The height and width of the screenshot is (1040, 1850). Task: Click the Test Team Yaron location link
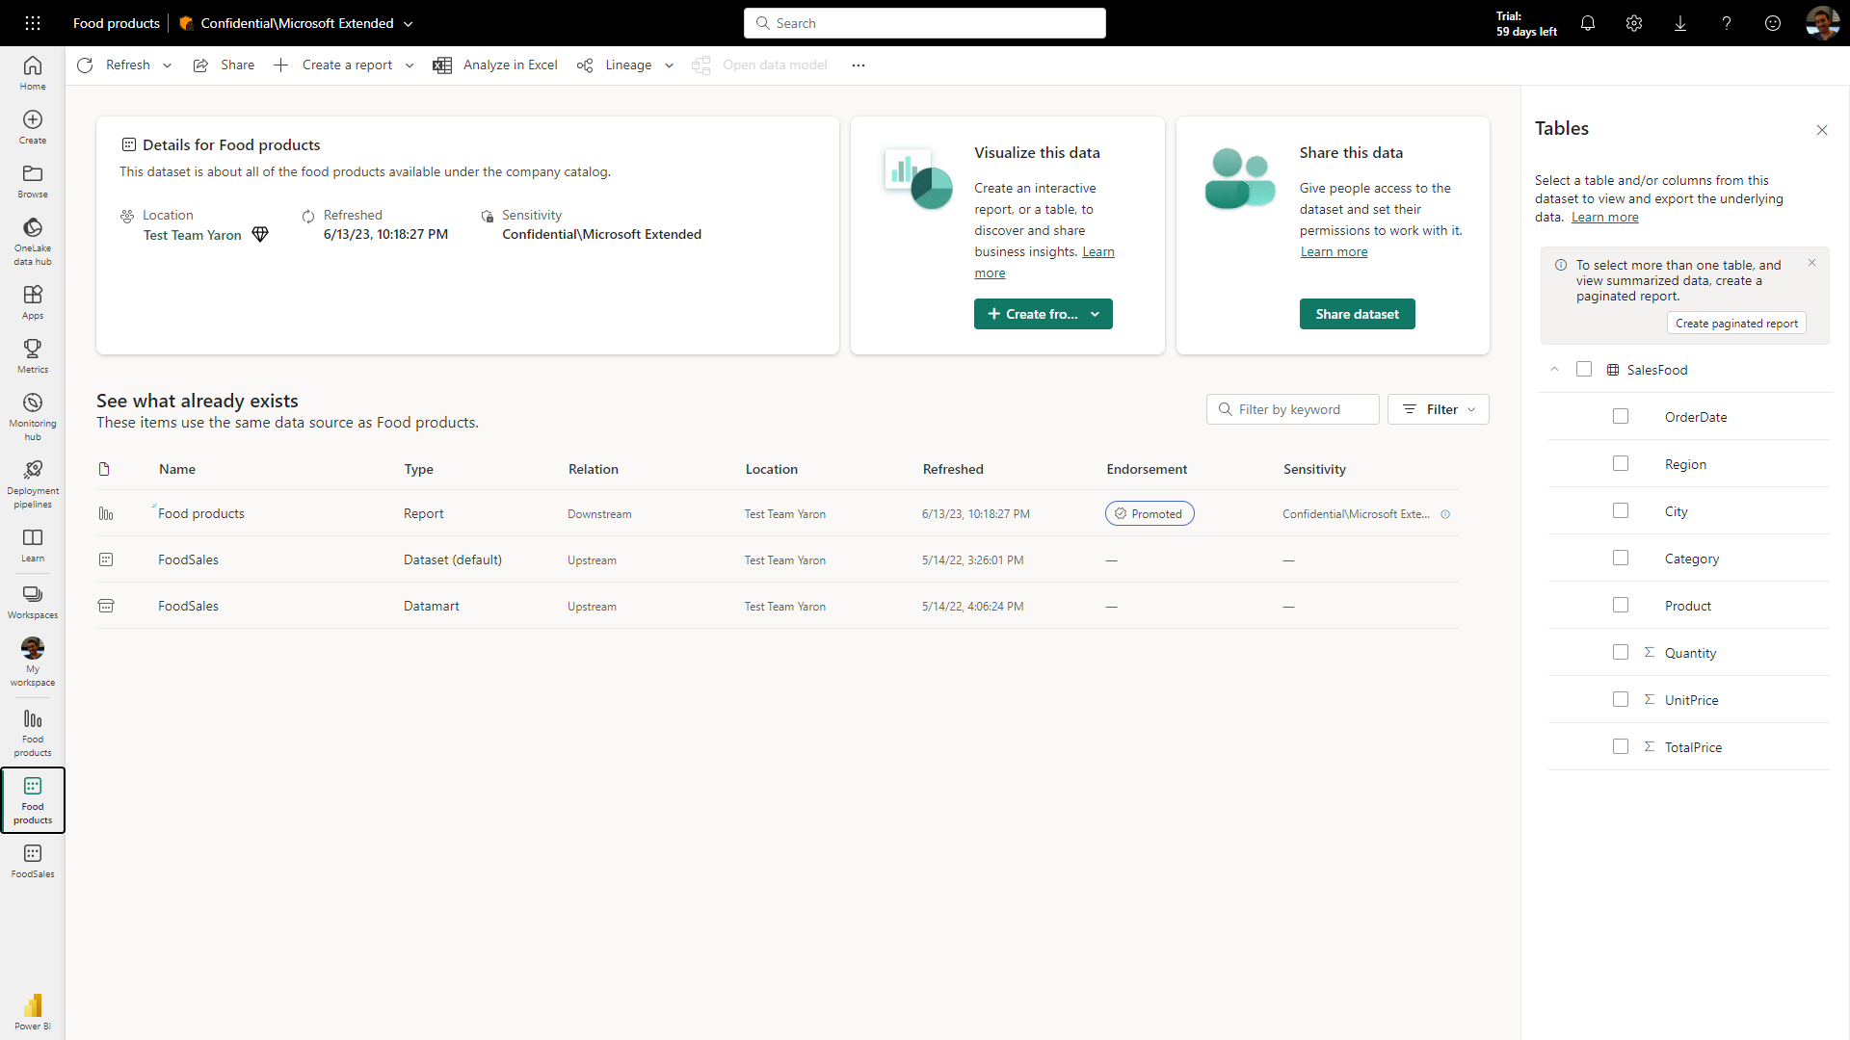[x=192, y=235]
